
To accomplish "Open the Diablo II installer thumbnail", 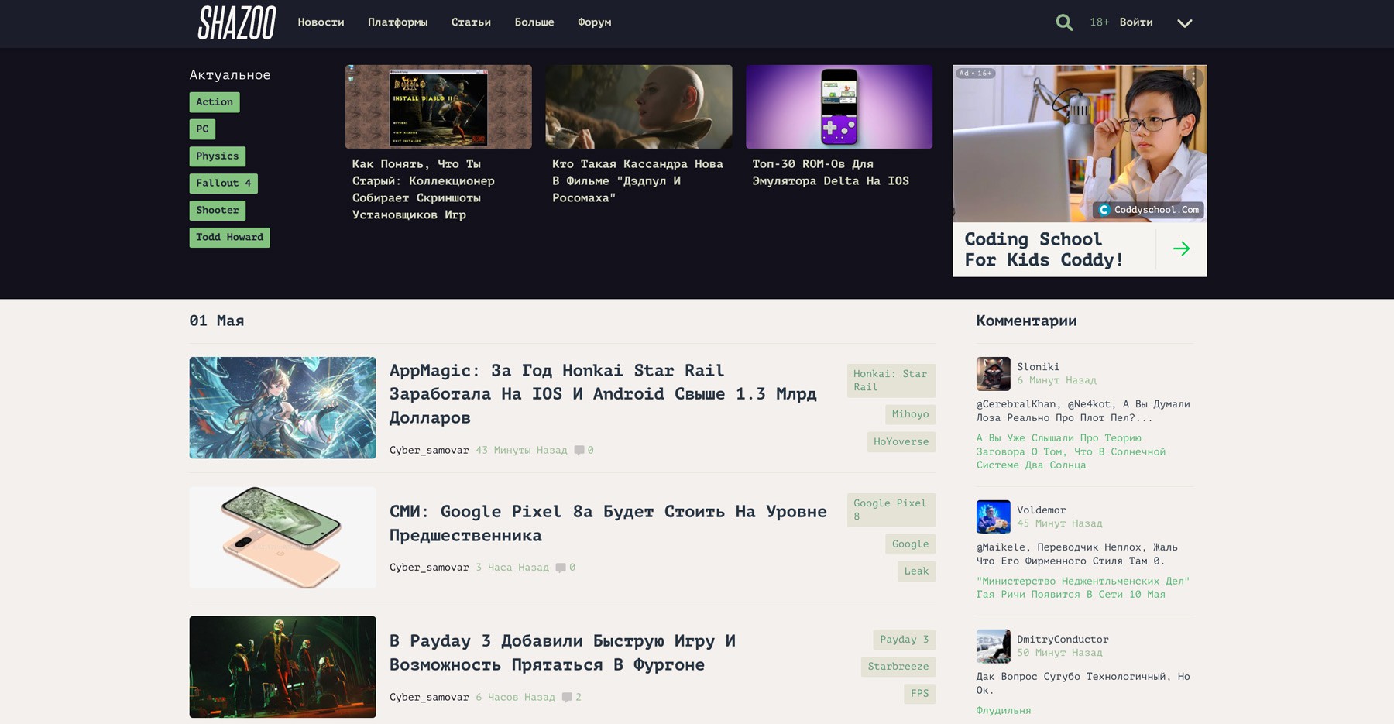I will (x=438, y=107).
